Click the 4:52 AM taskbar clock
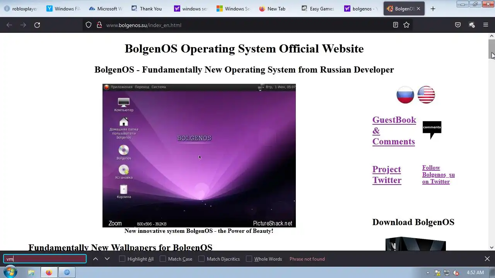495x278 pixels. 475,273
